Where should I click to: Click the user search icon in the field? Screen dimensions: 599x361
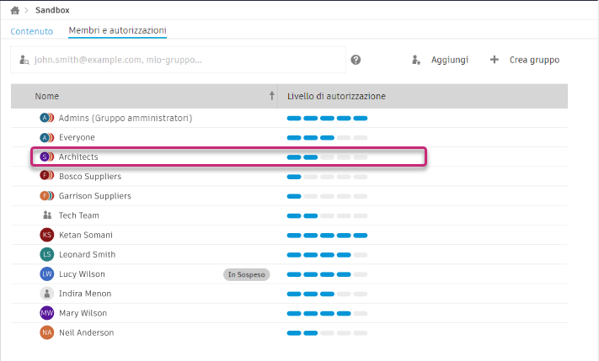coord(24,60)
